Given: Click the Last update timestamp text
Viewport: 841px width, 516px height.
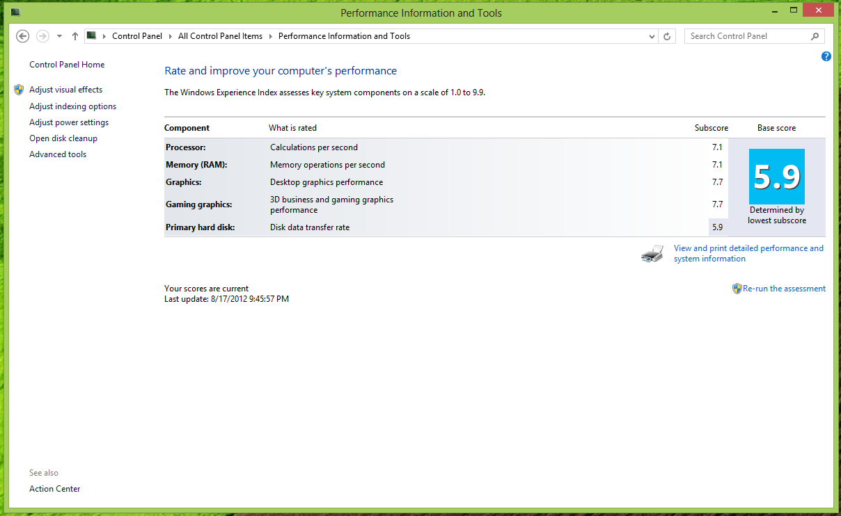Looking at the screenshot, I should coord(227,299).
